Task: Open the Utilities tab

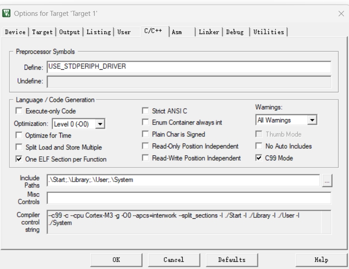Action: pos(269,32)
